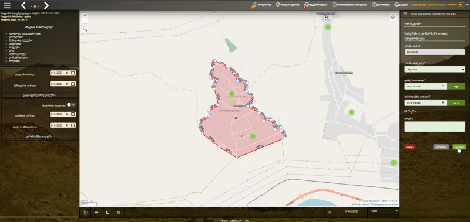Select the aperture-shaped tool in bottom toolbar
470x222 pixels.
[x=85, y=213]
